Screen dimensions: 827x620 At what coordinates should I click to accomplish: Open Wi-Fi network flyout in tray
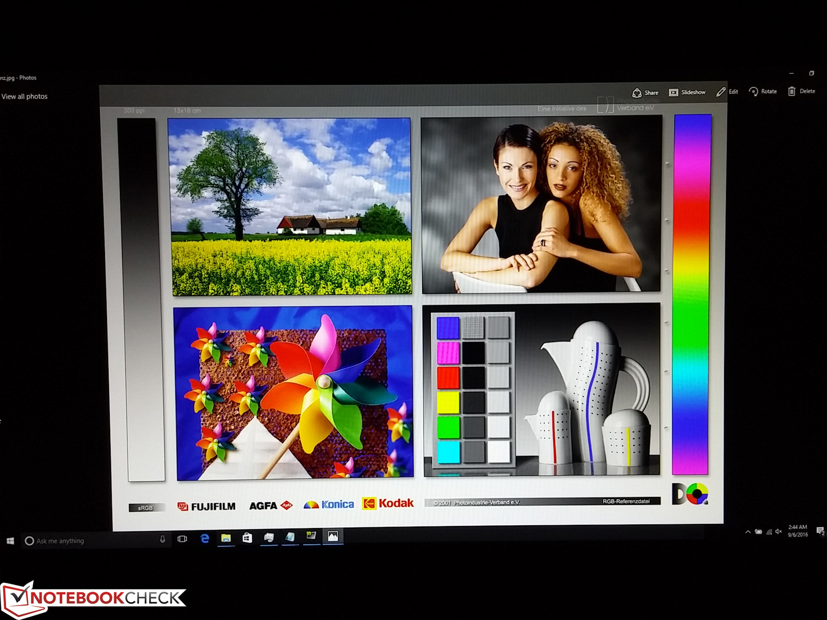(x=769, y=532)
